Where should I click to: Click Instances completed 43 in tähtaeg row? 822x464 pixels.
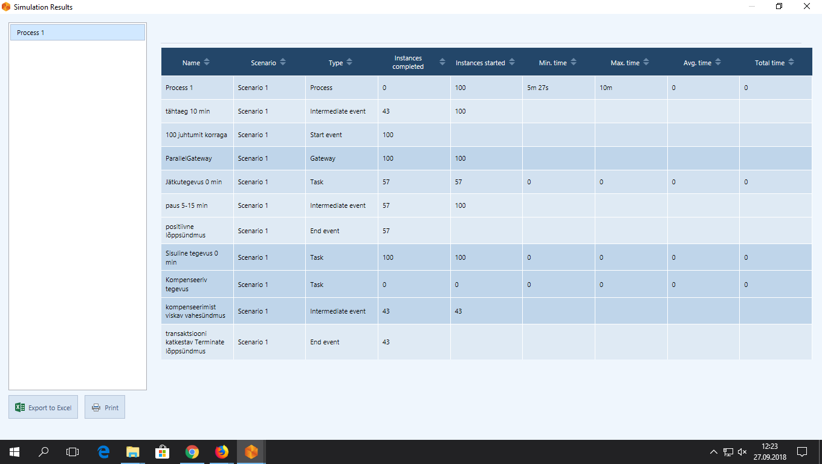[x=386, y=111]
